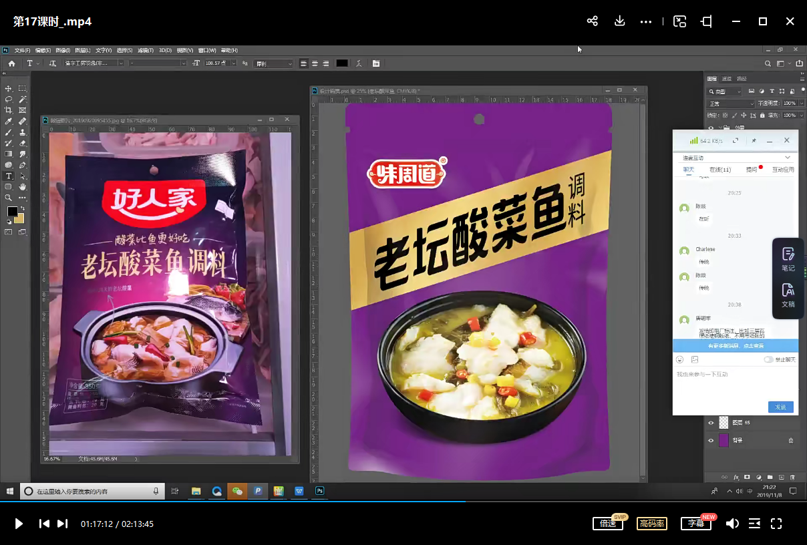Select the Pen tool
The width and height of the screenshot is (807, 545).
coord(23,165)
